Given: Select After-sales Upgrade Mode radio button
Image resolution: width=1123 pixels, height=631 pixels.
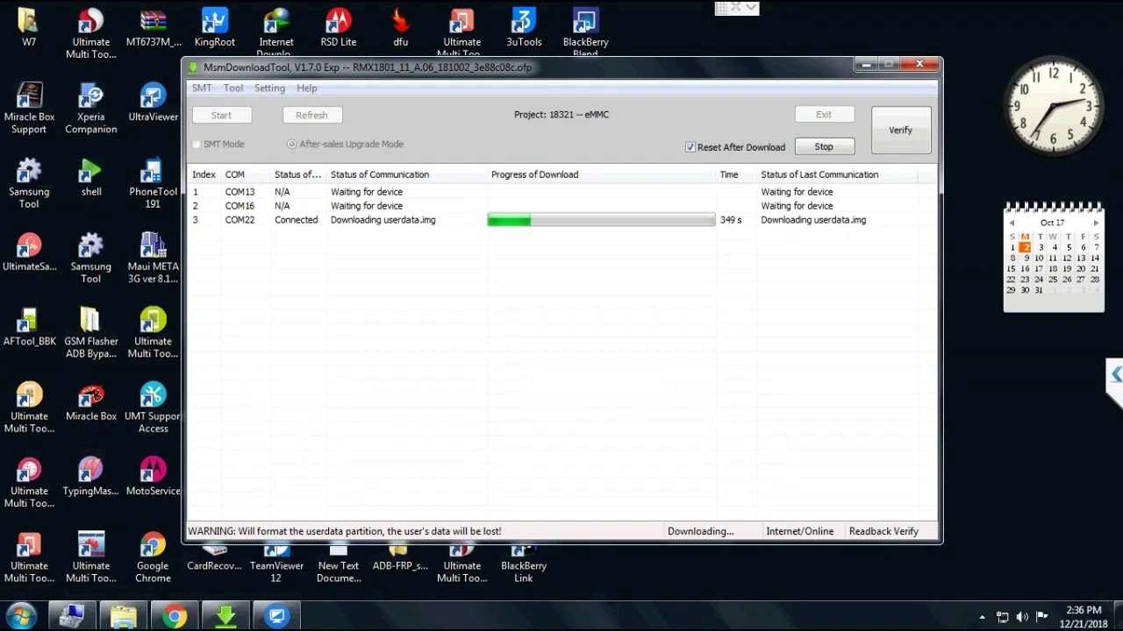Looking at the screenshot, I should [x=291, y=144].
